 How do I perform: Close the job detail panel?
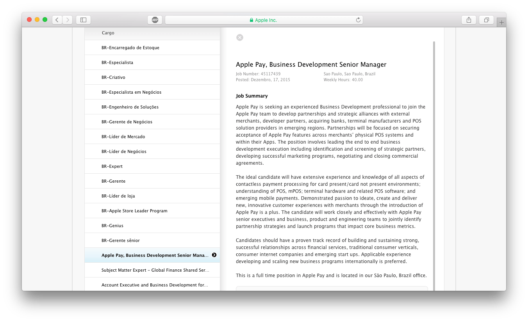[x=240, y=37]
